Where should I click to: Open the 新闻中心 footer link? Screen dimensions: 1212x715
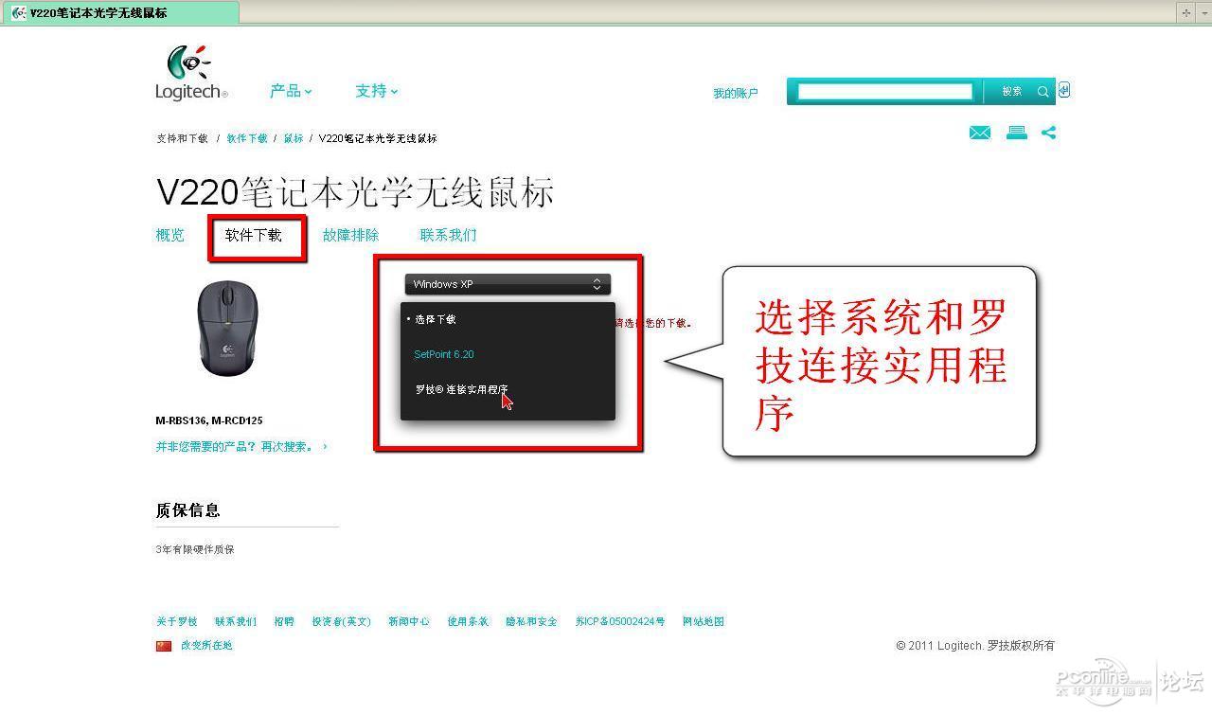point(409,622)
